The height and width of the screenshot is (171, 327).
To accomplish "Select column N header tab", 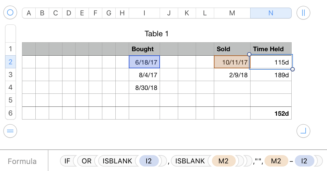I will [271, 13].
